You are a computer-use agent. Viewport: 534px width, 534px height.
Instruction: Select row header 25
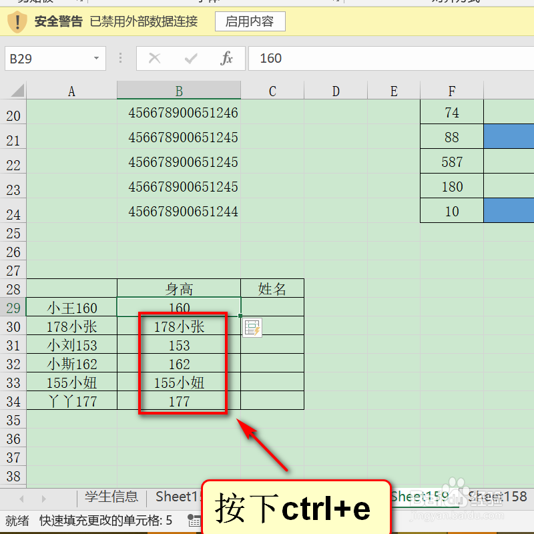(13, 232)
